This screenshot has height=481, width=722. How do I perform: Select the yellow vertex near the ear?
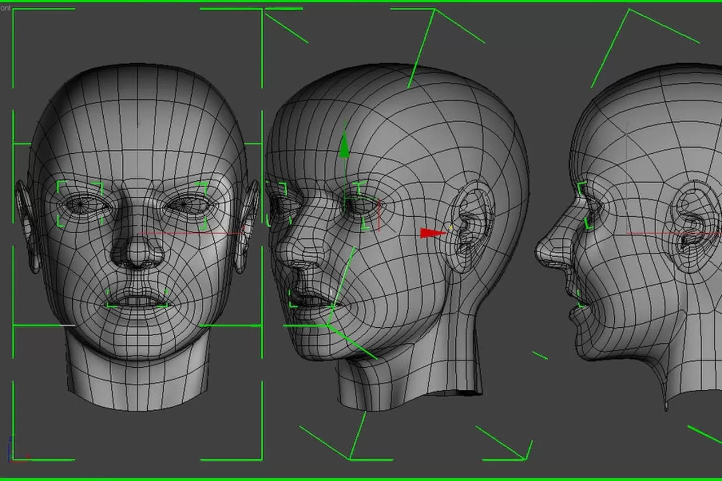pos(451,226)
